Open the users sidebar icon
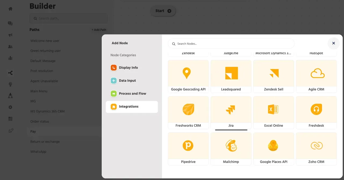The height and width of the screenshot is (180, 344). click(x=10, y=47)
